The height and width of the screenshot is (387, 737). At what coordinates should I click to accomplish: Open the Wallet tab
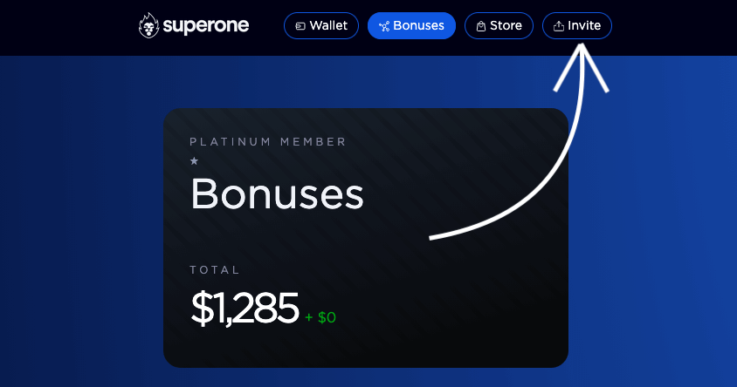321,25
